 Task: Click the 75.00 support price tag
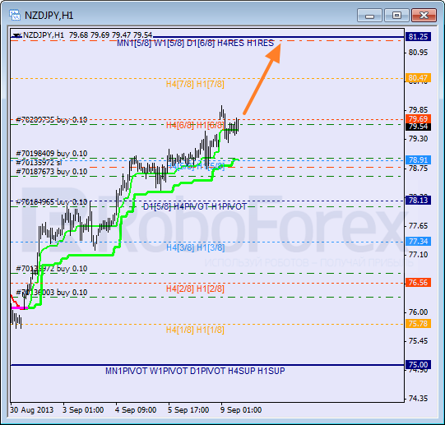(x=419, y=364)
